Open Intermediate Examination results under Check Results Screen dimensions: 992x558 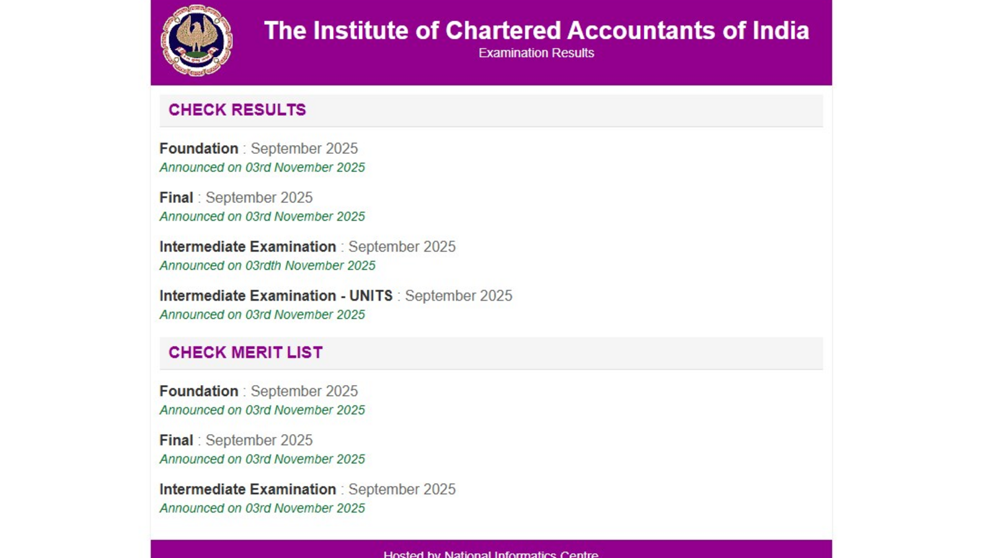308,247
